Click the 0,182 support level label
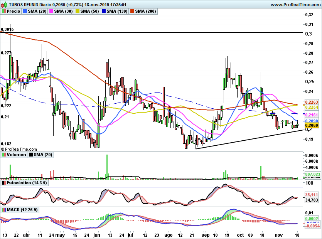This screenshot has width=322, height=239. pyautogui.click(x=6, y=143)
